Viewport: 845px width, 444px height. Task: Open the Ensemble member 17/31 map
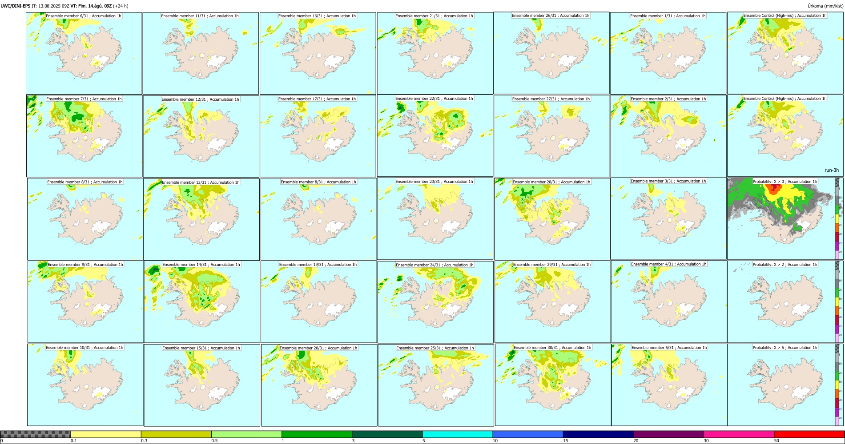pos(318,136)
